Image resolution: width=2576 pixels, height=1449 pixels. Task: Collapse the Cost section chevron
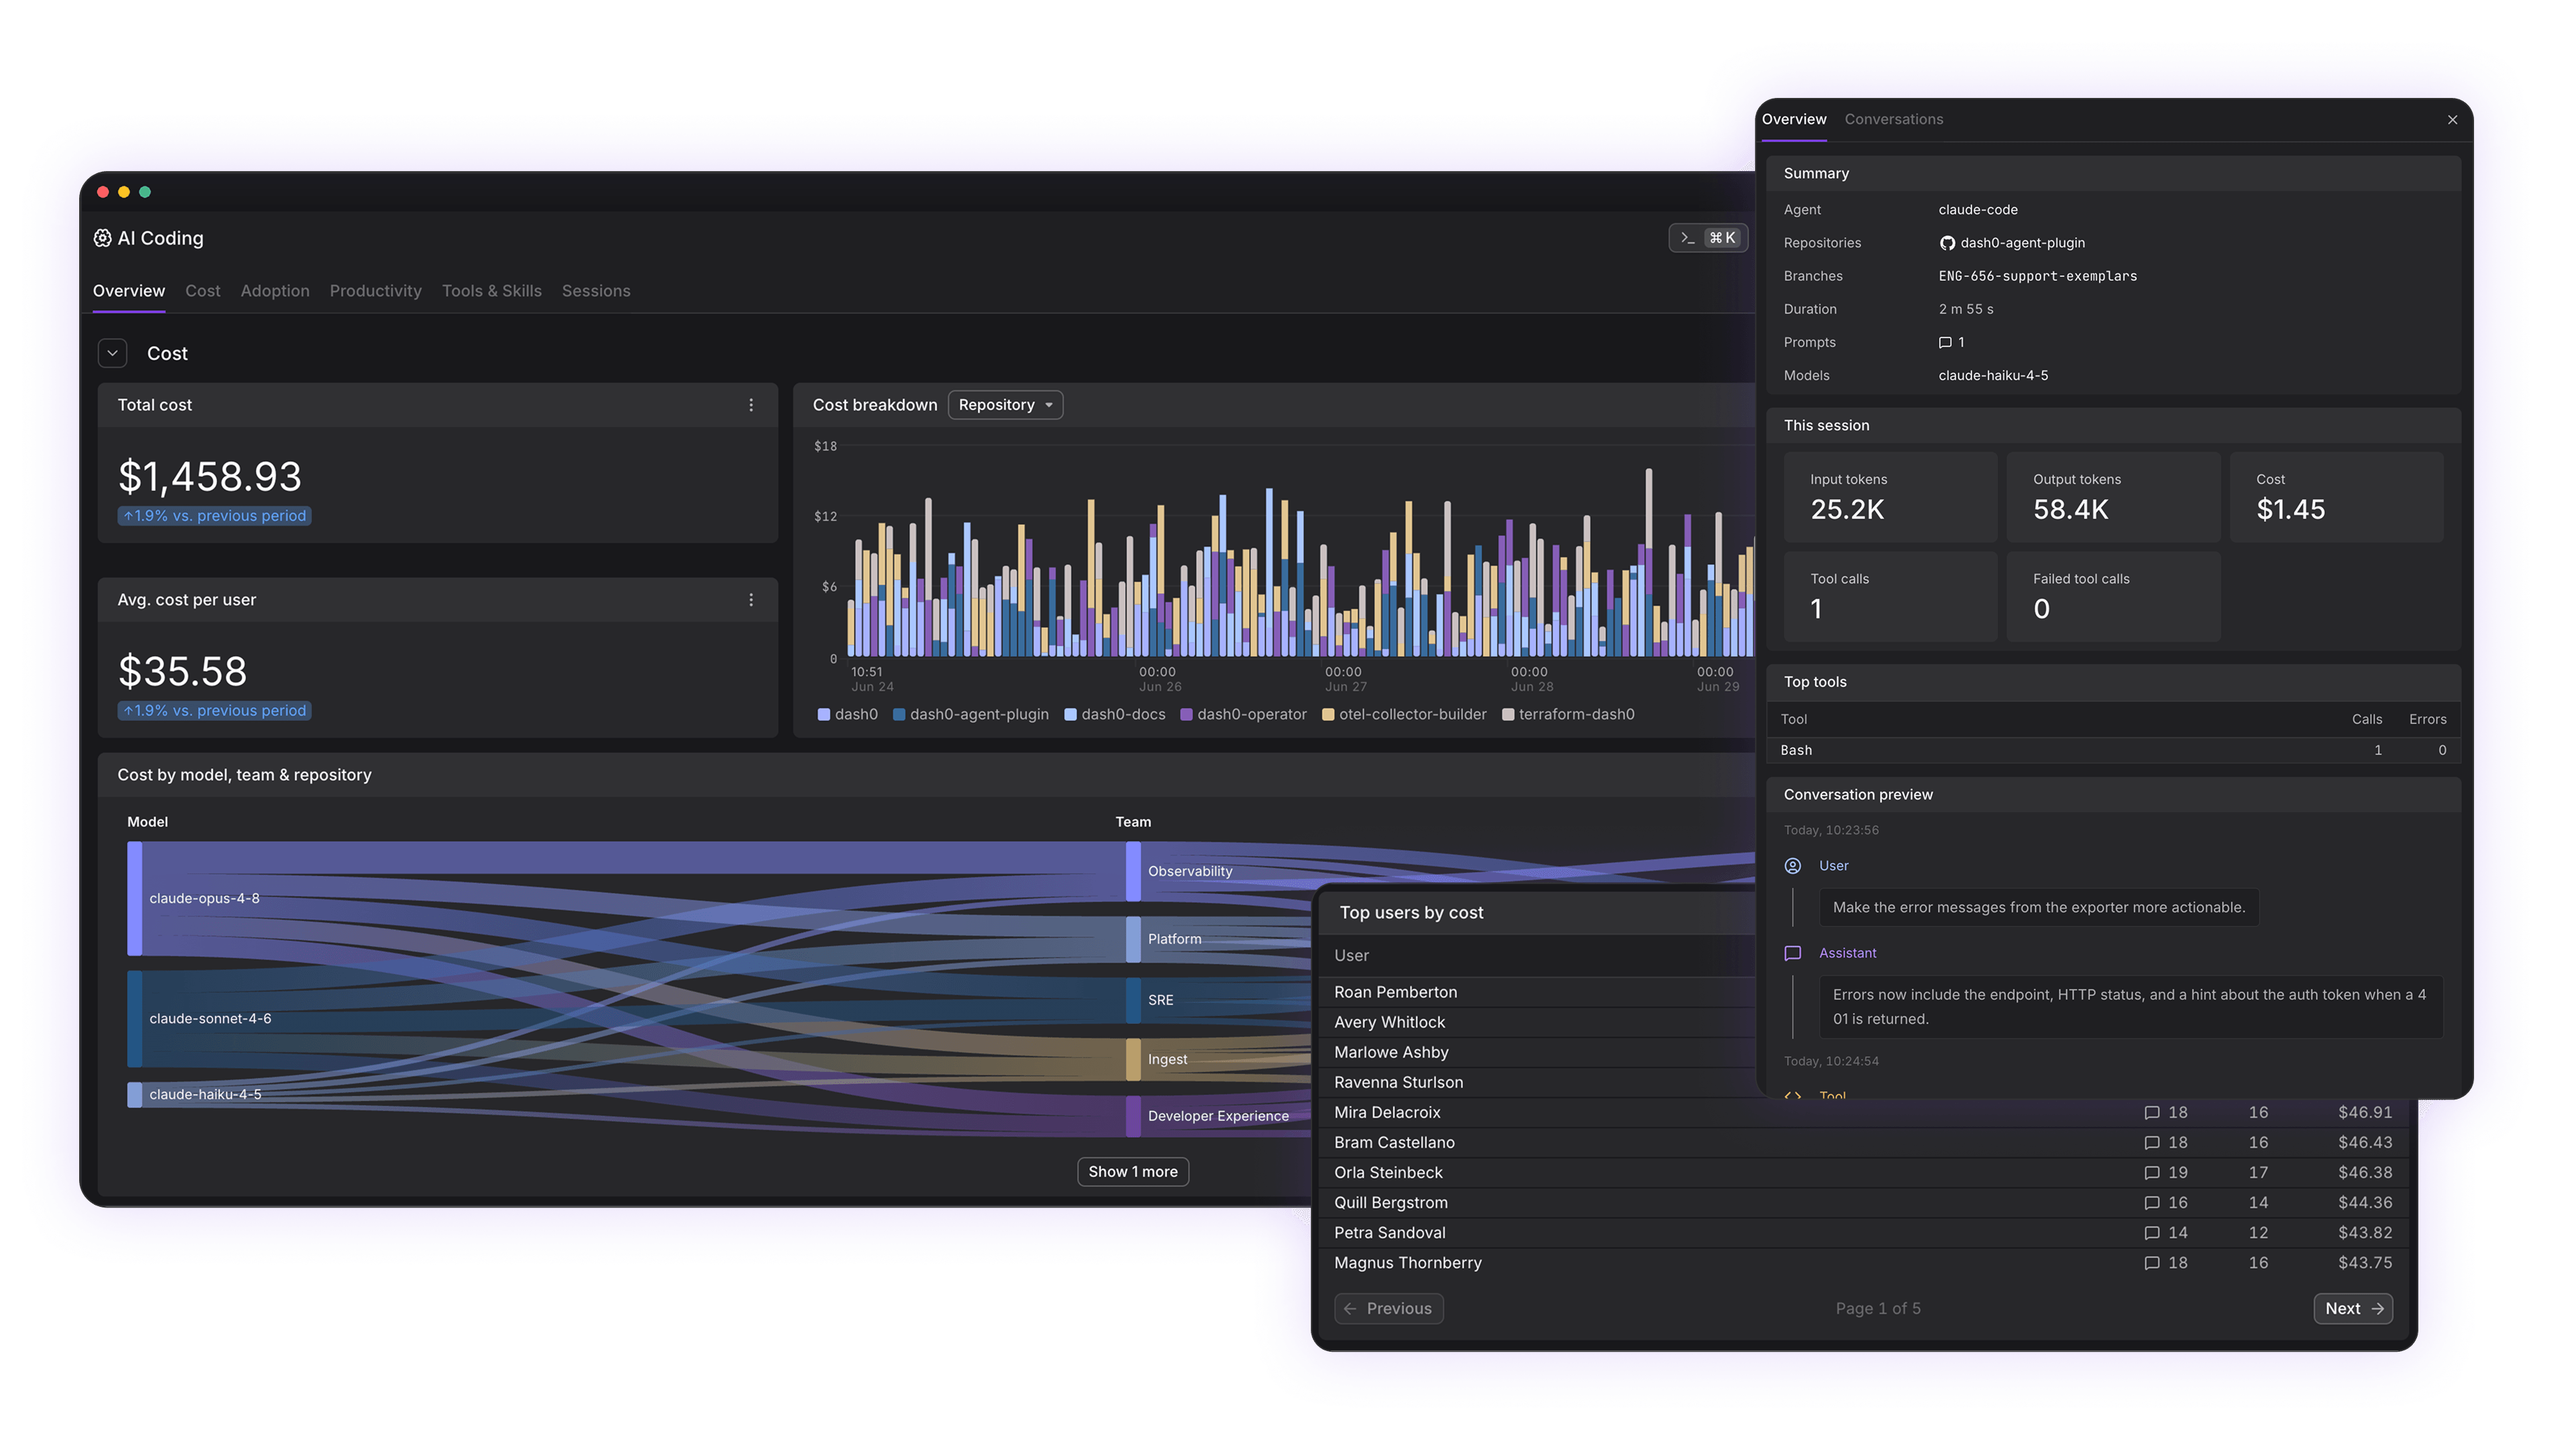(112, 353)
